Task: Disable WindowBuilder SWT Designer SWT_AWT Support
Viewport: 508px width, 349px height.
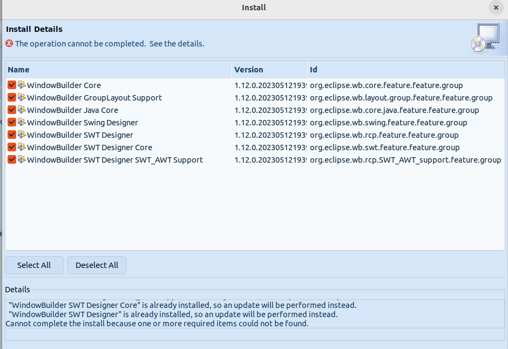Action: pyautogui.click(x=11, y=159)
